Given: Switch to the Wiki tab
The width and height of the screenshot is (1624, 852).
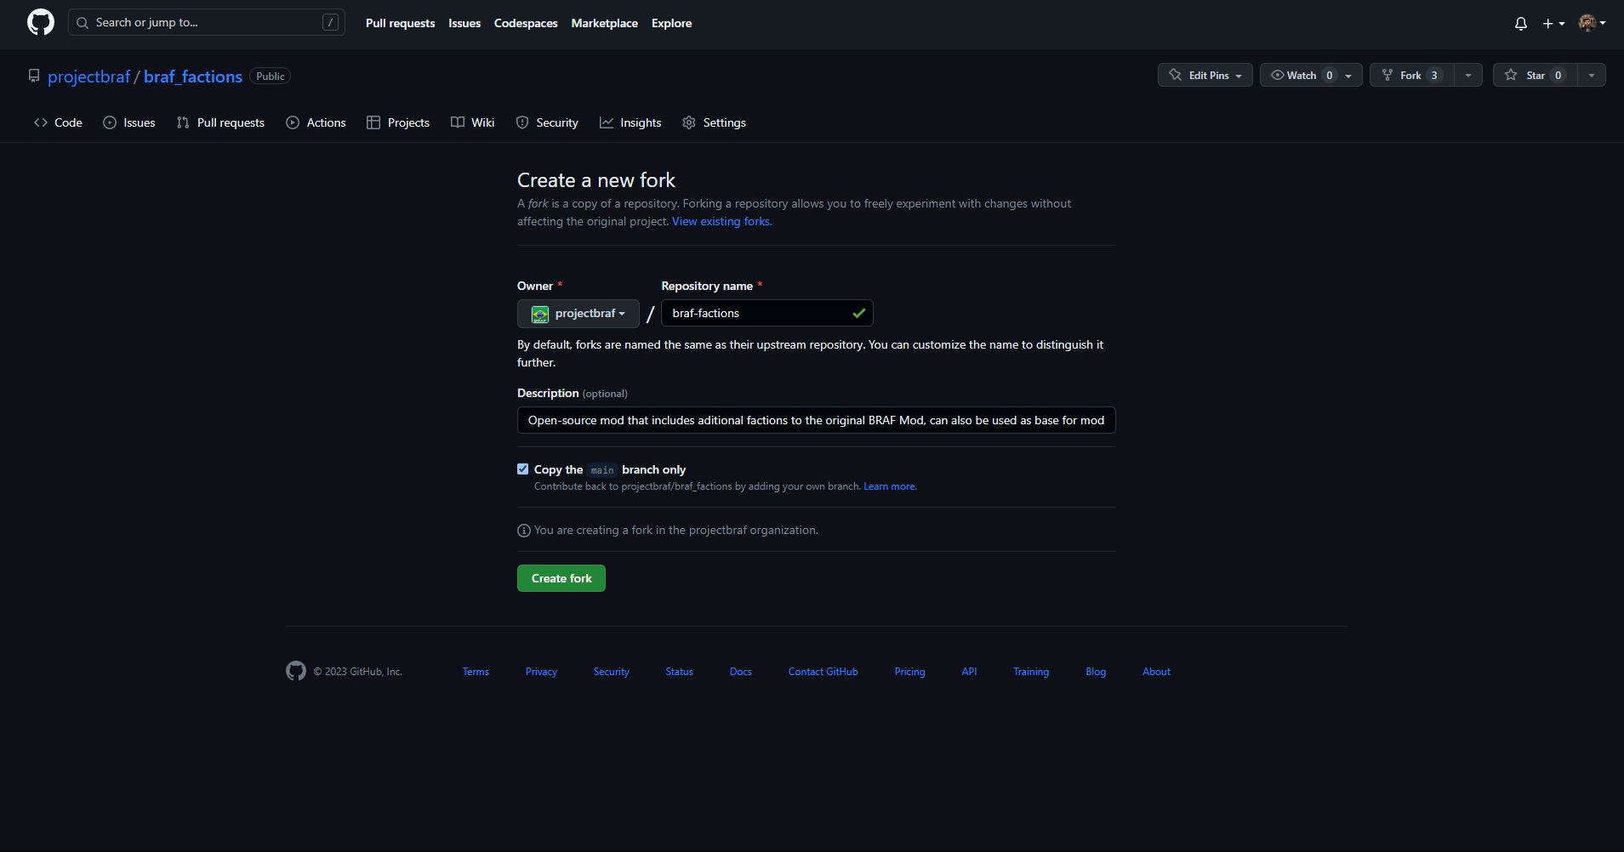Looking at the screenshot, I should coord(473,122).
